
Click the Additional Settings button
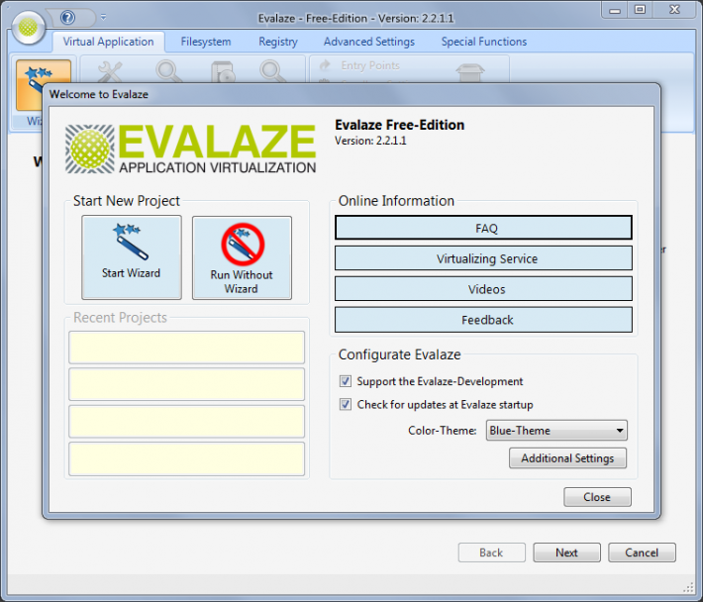coord(567,458)
